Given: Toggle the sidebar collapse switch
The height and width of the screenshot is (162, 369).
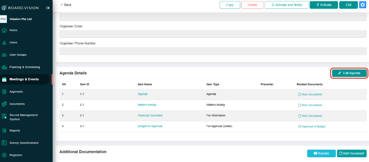Looking at the screenshot, I should (48, 8).
